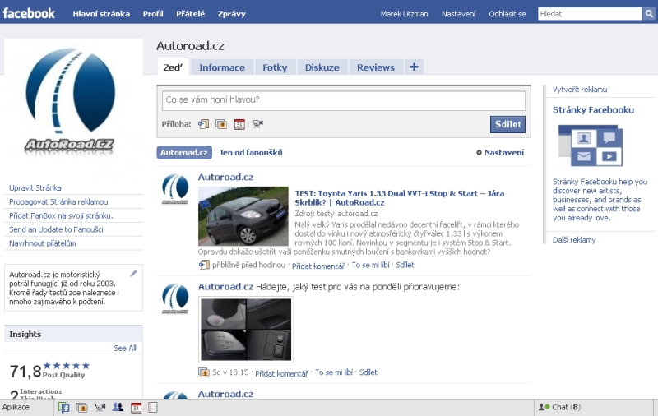The image size is (658, 416).
Task: Click the Autoroad.cz author name on the Hádejte post
Action: coord(225,287)
